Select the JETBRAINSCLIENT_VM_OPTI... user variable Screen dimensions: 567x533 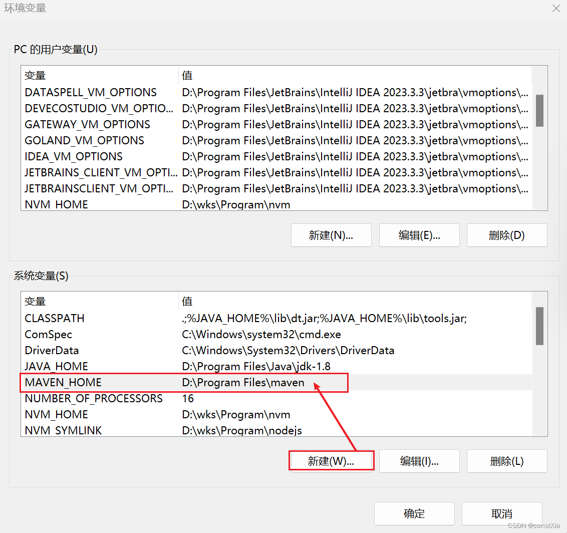pyautogui.click(x=276, y=188)
